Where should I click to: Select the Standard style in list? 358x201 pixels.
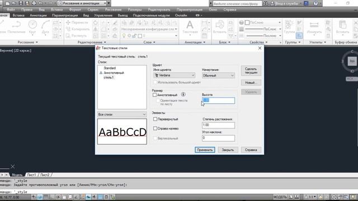(x=110, y=68)
